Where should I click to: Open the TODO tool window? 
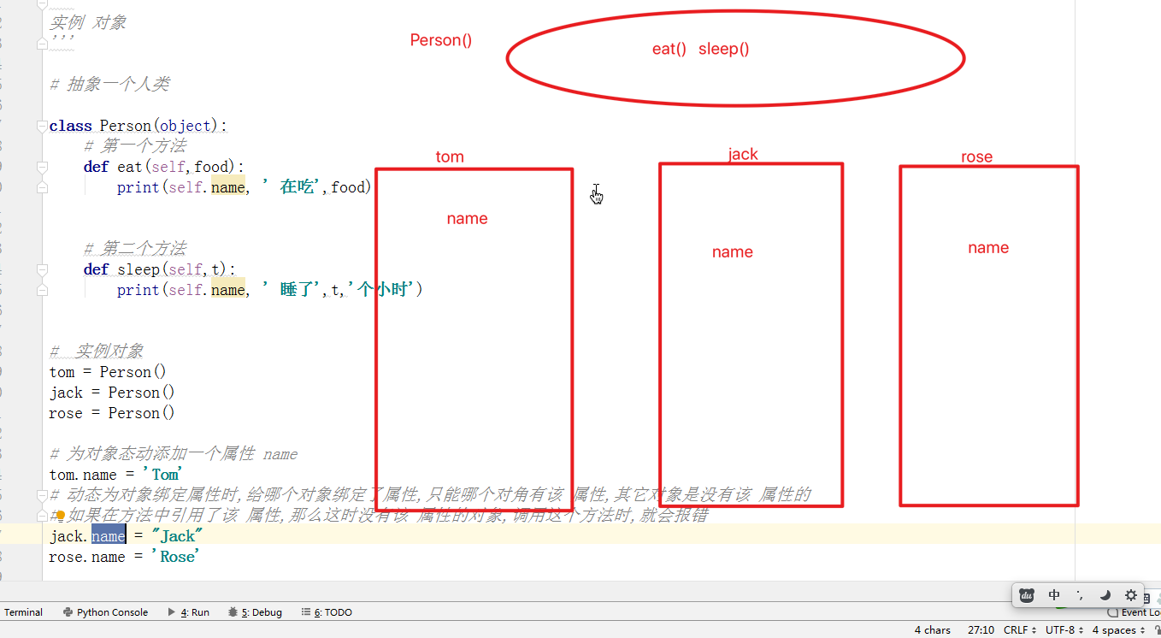[327, 612]
